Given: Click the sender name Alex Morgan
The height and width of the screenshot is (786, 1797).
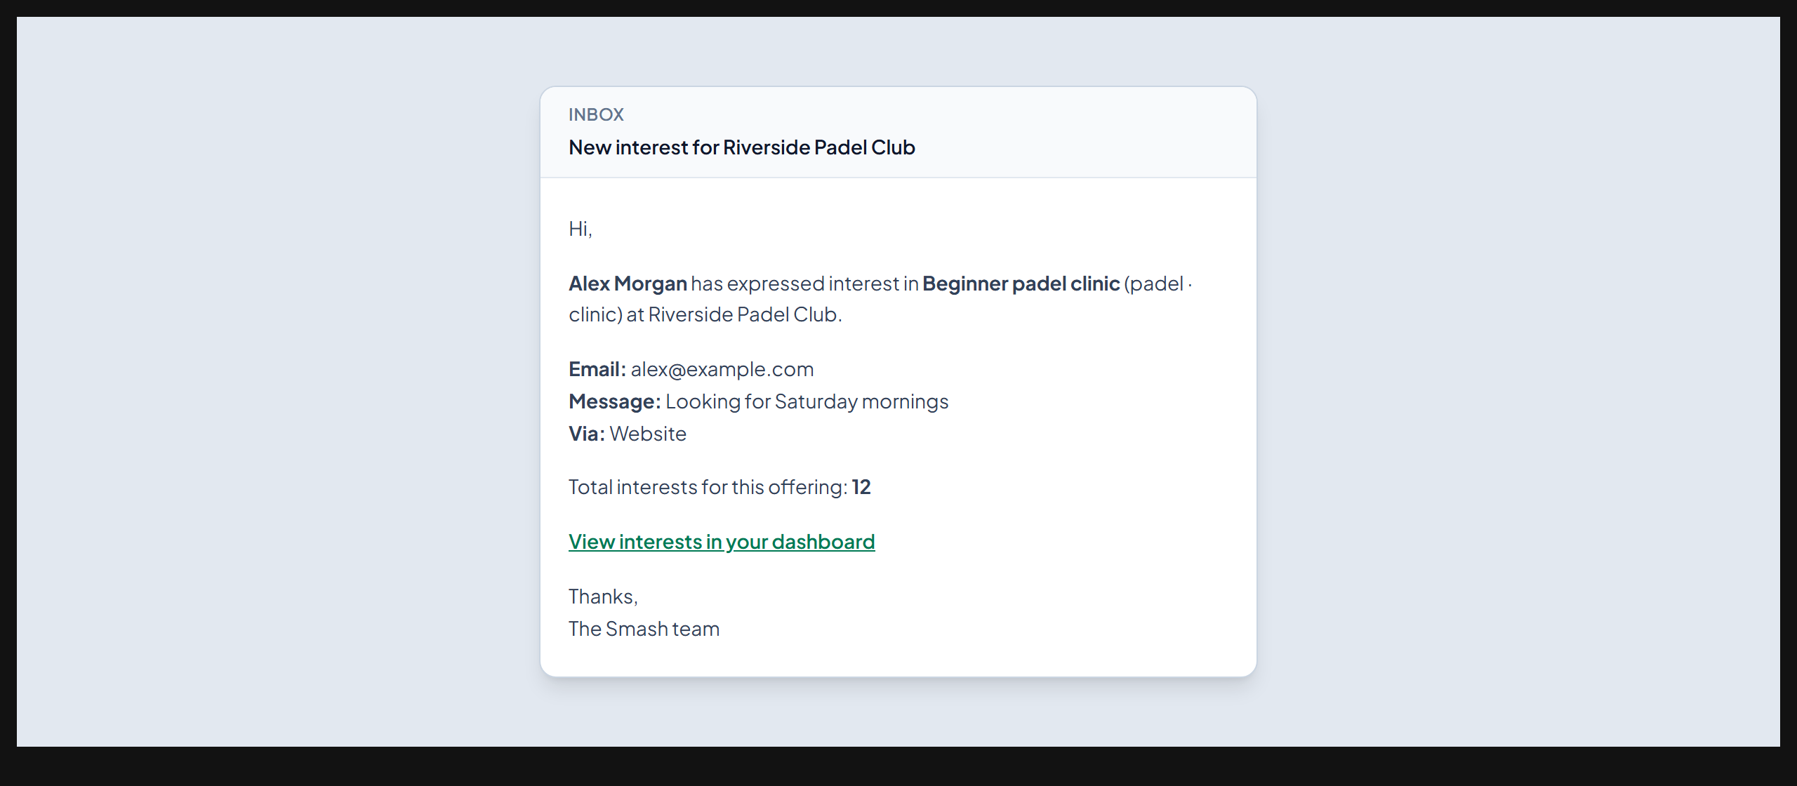Looking at the screenshot, I should click(628, 284).
